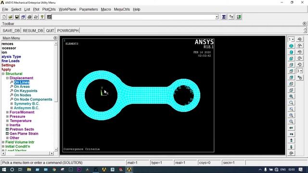This screenshot has width=308, height=173.
Task: Click the RESUM_DB toolbar button
Action: 33,31
